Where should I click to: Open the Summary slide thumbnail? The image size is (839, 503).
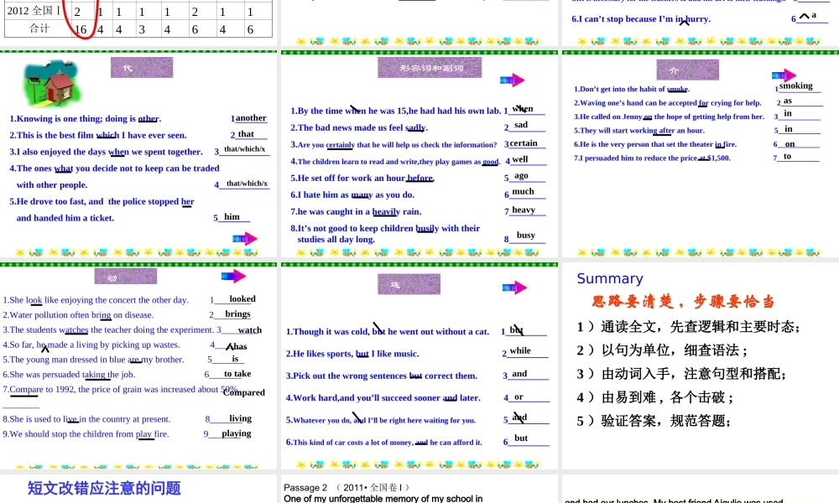click(699, 365)
